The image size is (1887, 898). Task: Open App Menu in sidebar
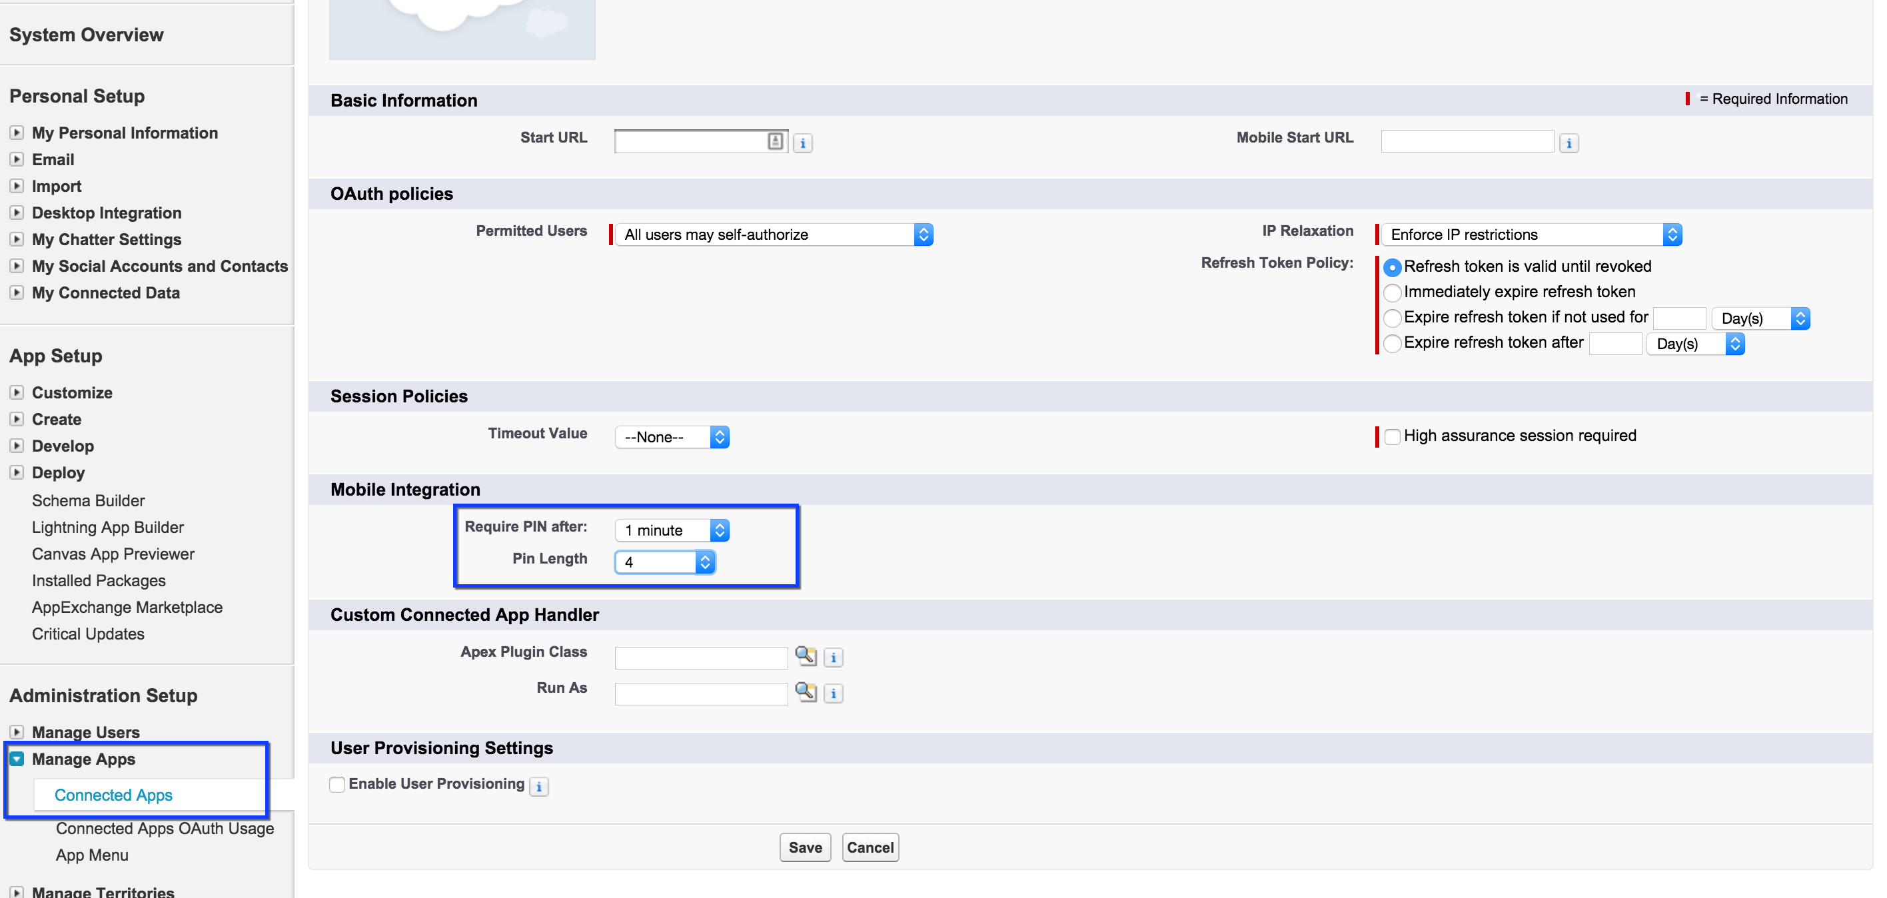[93, 855]
